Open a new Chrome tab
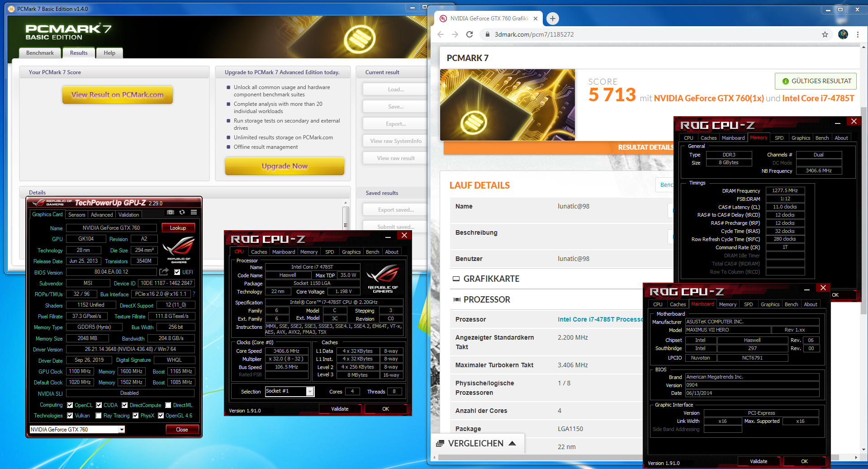This screenshot has width=868, height=469. coord(552,19)
